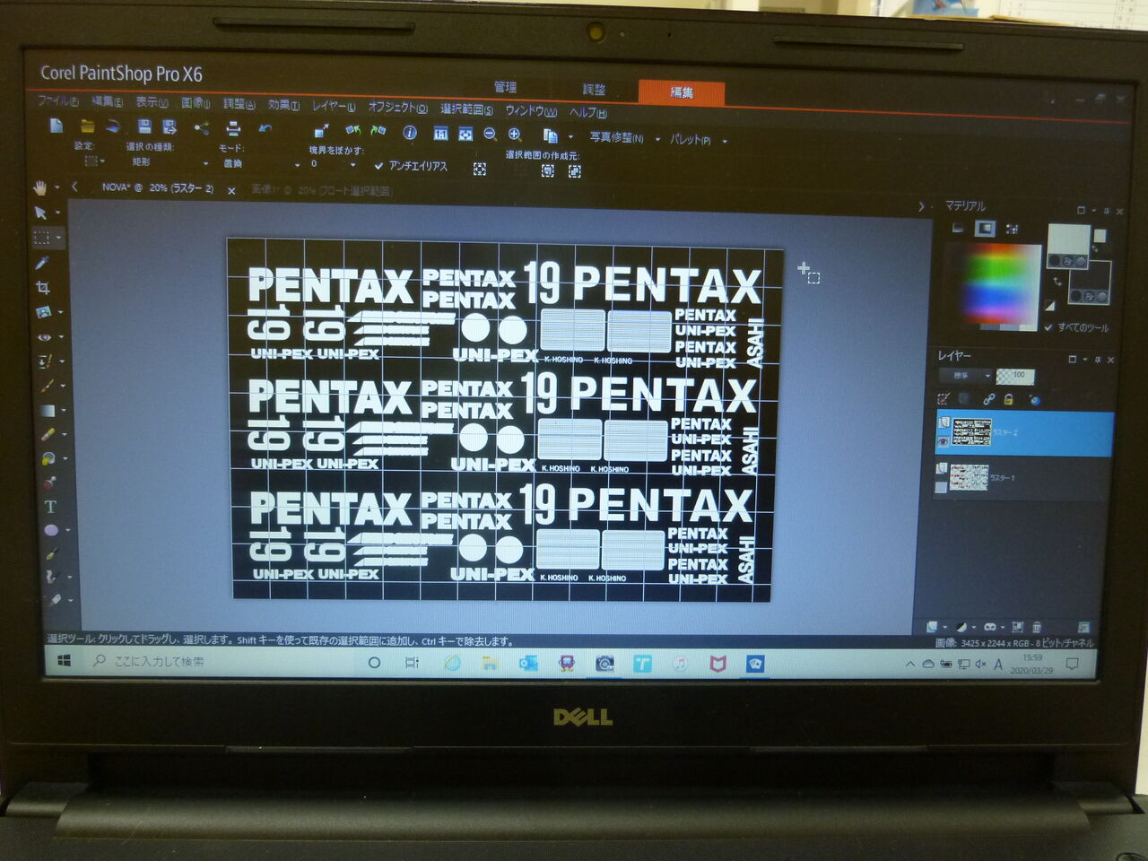Save the image with floppy icon
Image resolution: width=1148 pixels, height=861 pixels.
click(x=144, y=127)
